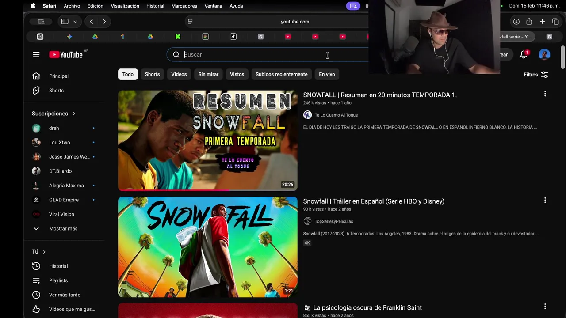Click the Historial clock icon
The width and height of the screenshot is (566, 318).
pos(36,266)
